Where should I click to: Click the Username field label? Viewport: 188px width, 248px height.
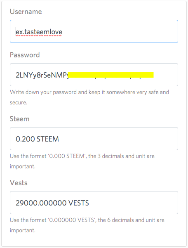(x=26, y=12)
